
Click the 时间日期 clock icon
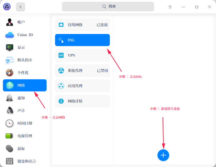[9, 123]
